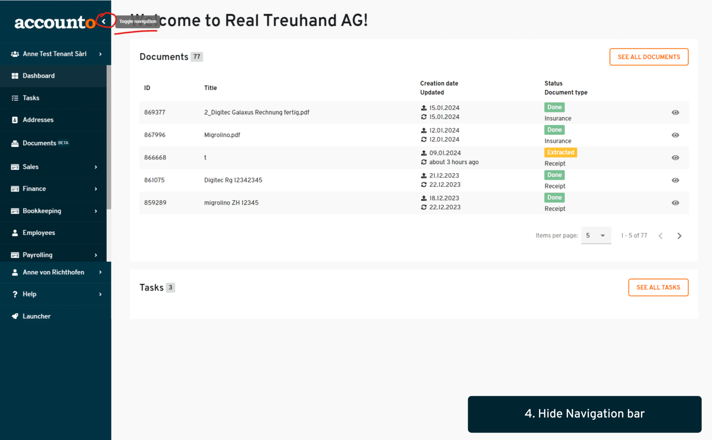Screen dimensions: 712x440
Task: Click SEE ALL DOCUMENTS button
Action: 649,57
